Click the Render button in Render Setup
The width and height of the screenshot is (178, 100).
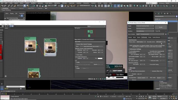click(161, 27)
